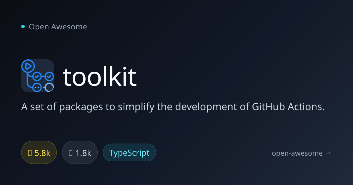Click the GitHub Actions toolkit logo
Viewport: 353px width, 185px height.
coord(38,76)
